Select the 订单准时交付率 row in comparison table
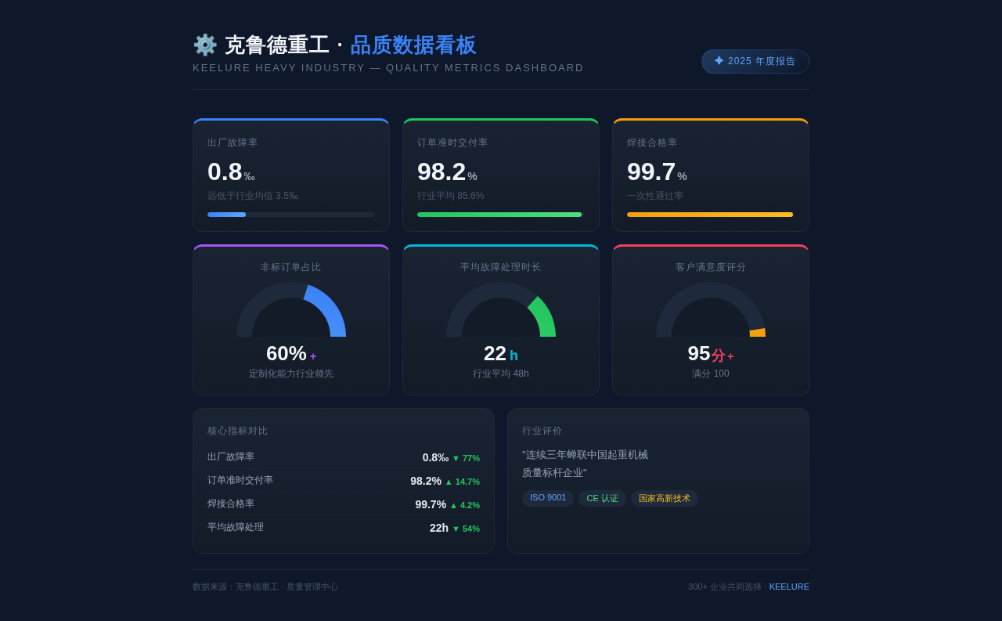Viewport: 1002px width, 621px height. click(x=344, y=481)
